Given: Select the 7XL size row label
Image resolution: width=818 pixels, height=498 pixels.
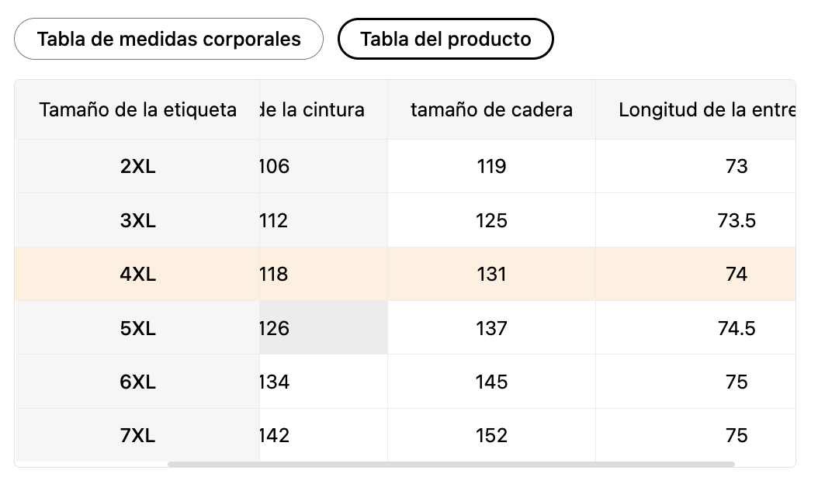Looking at the screenshot, I should pos(138,436).
